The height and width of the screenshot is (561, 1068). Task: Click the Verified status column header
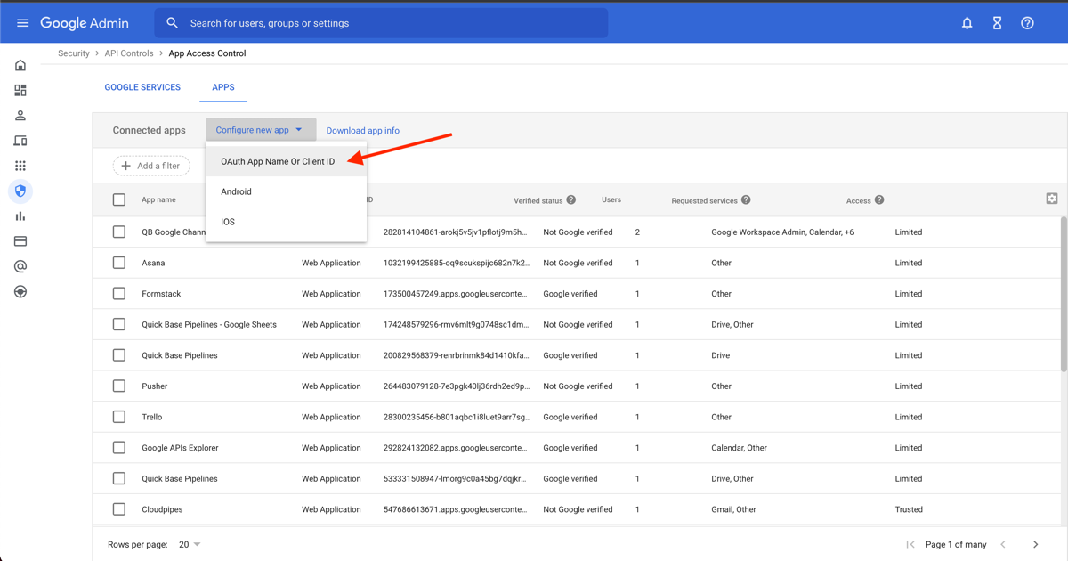click(538, 200)
